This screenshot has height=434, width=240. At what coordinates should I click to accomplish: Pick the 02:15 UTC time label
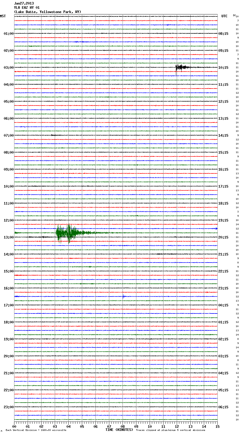(x=223, y=339)
